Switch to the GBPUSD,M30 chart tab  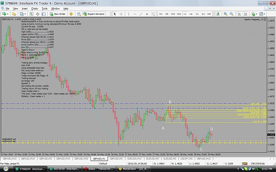click(x=81, y=159)
